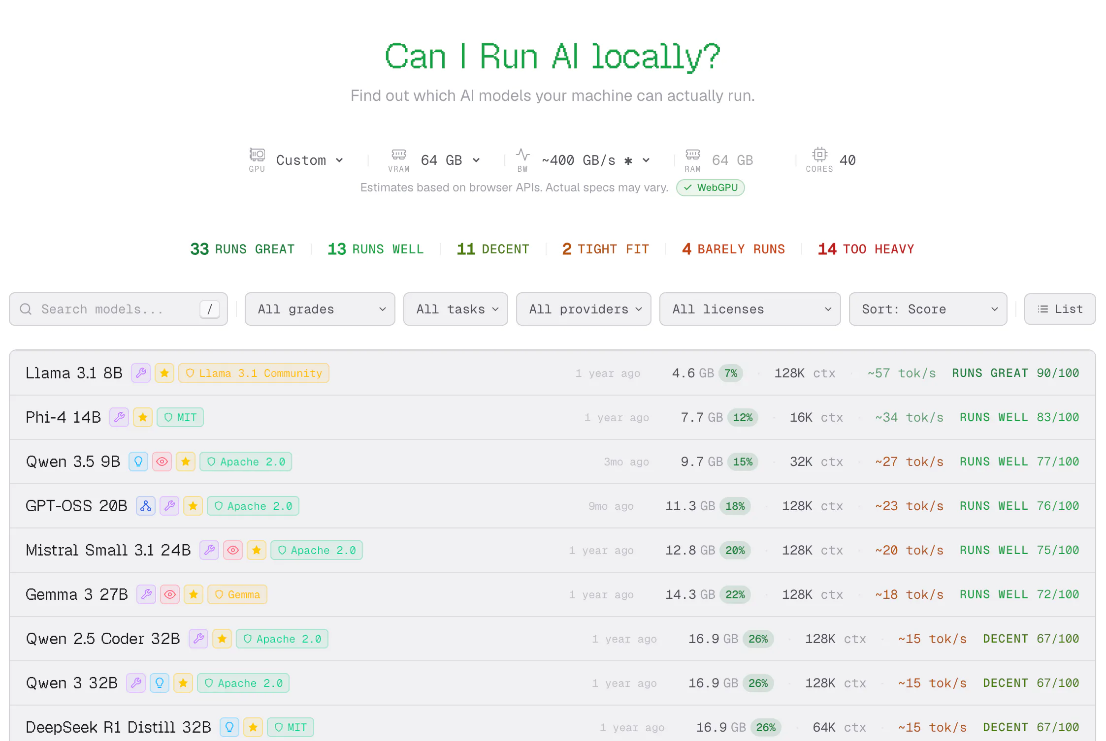Click the search magnifier icon

[26, 309]
